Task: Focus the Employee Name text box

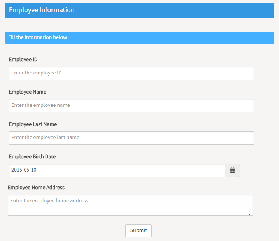Action: (132, 106)
